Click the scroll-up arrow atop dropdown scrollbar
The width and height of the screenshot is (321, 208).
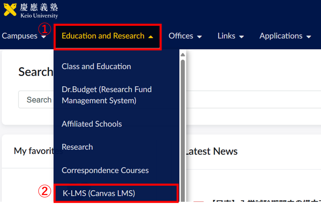182,54
